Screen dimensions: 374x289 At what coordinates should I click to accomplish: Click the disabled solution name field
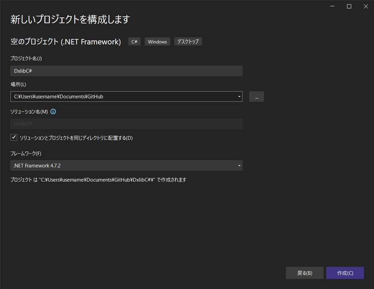click(x=126, y=124)
